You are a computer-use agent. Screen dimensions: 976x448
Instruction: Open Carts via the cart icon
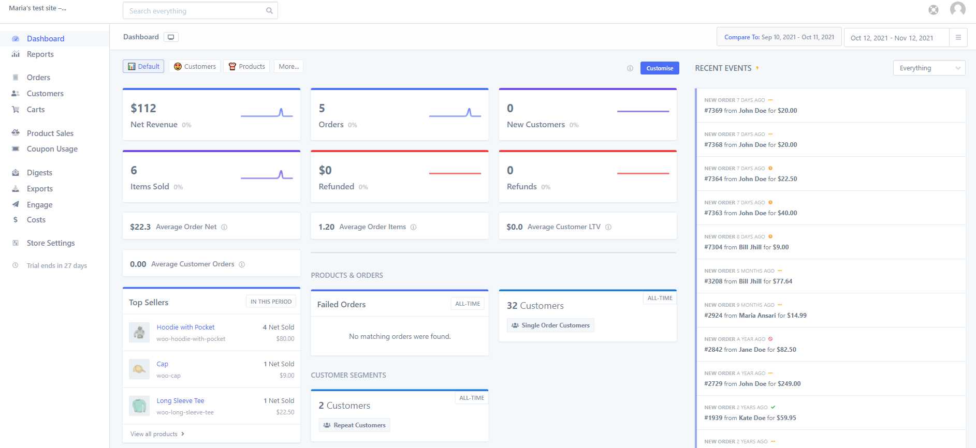16,110
